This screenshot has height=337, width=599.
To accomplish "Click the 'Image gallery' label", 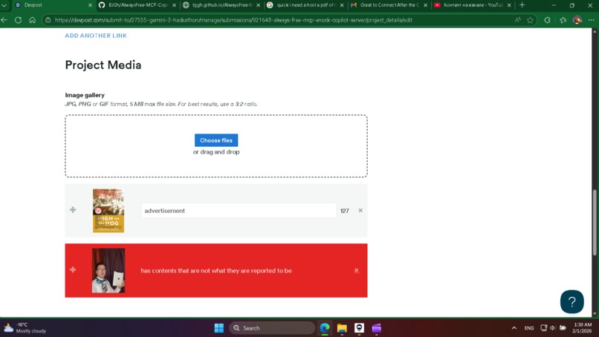I will click(x=85, y=95).
